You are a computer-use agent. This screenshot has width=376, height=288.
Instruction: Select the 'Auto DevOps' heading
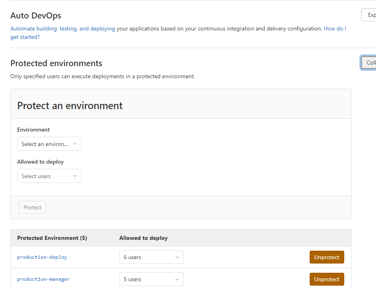click(x=36, y=16)
